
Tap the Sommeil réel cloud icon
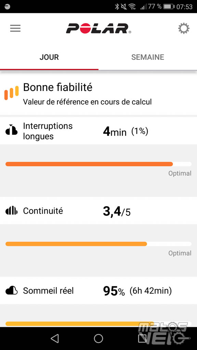pyautogui.click(x=11, y=291)
